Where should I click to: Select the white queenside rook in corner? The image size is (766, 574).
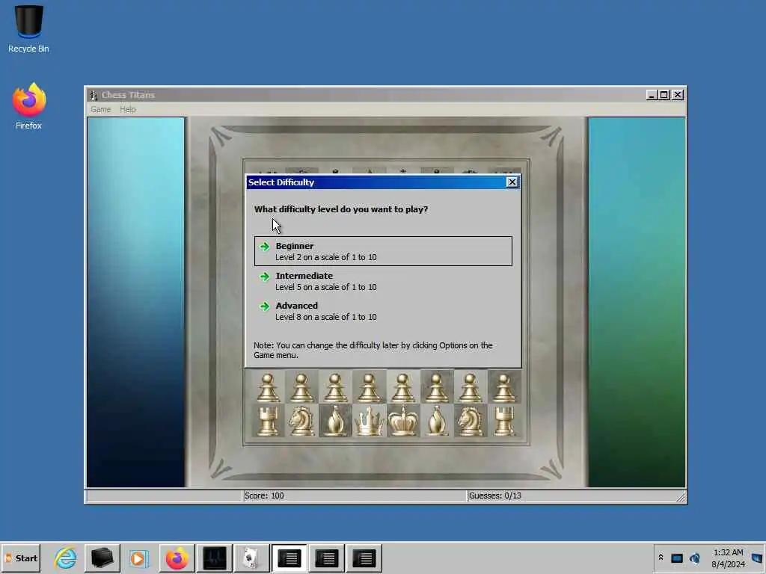pos(269,420)
